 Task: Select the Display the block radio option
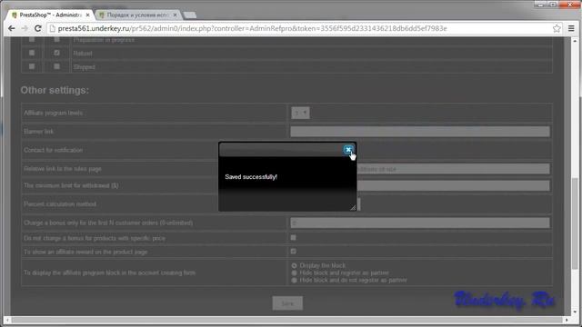pos(294,265)
